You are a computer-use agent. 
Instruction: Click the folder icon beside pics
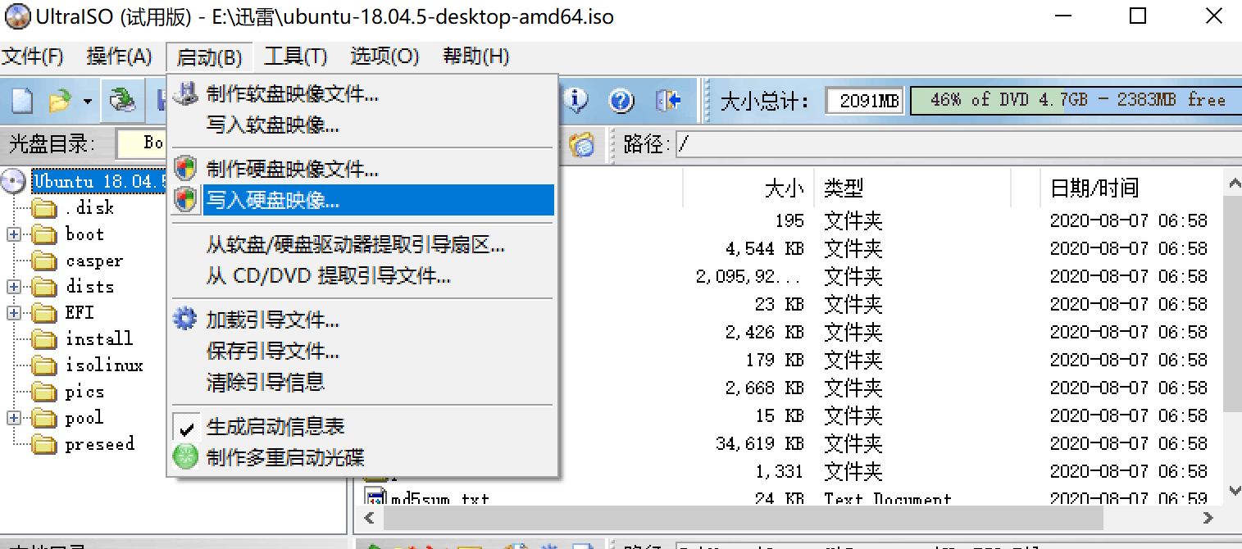[x=43, y=392]
